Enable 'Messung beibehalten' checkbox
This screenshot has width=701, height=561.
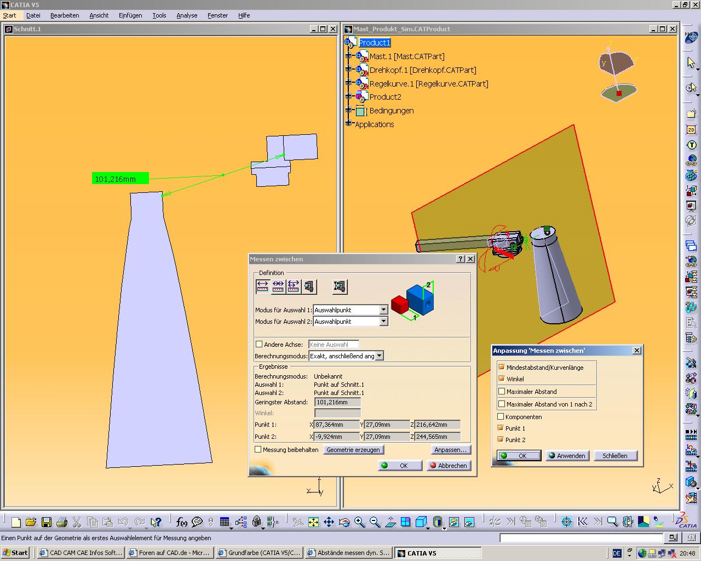258,449
